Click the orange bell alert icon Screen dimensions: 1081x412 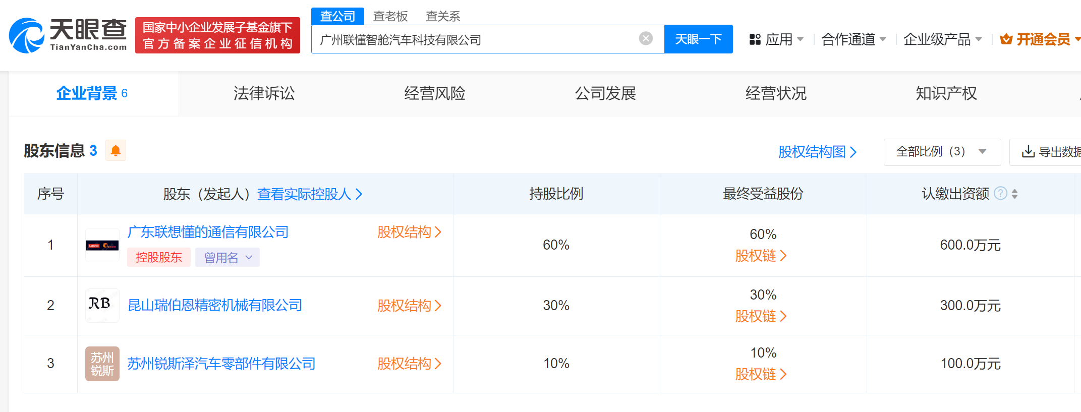point(116,151)
